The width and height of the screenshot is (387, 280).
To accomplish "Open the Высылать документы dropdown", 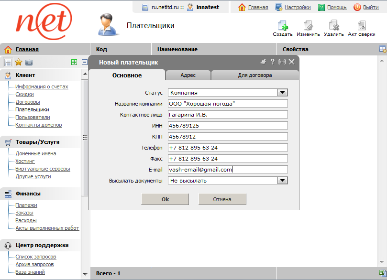I will click(x=282, y=181).
